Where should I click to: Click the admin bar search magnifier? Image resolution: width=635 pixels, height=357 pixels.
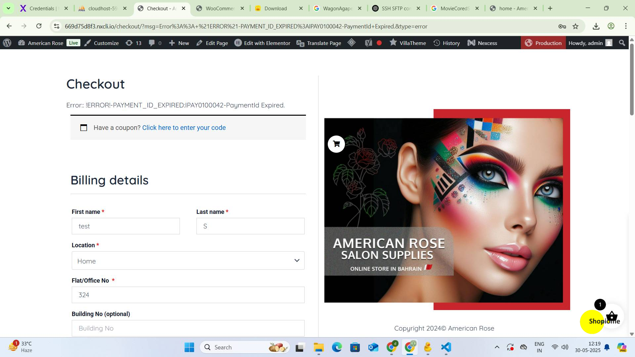622,43
